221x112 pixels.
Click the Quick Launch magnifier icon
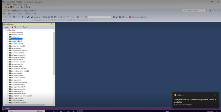point(207,10)
